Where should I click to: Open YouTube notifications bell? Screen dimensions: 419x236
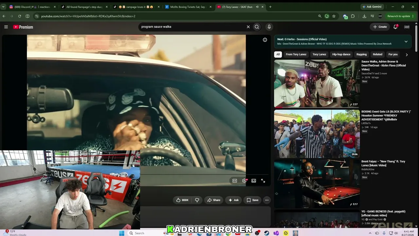pos(395,27)
